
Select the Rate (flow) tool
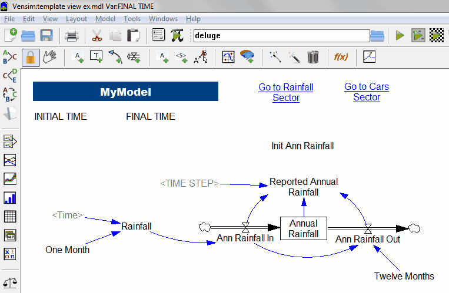(134, 57)
